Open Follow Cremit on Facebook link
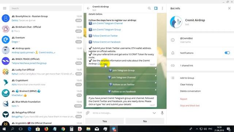This screenshot has height=132, width=234. click(x=106, y=42)
